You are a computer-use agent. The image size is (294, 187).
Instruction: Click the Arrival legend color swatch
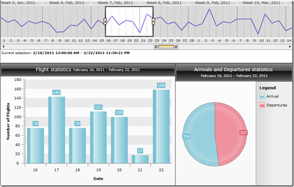(x=262, y=96)
